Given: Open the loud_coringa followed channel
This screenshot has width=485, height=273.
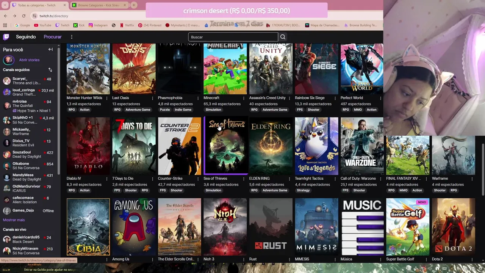Looking at the screenshot, I should point(28,92).
